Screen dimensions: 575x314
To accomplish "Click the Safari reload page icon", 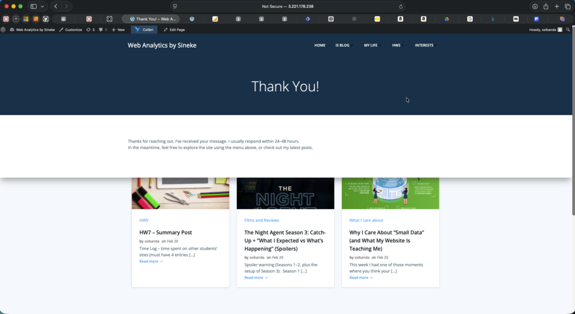I will [400, 6].
